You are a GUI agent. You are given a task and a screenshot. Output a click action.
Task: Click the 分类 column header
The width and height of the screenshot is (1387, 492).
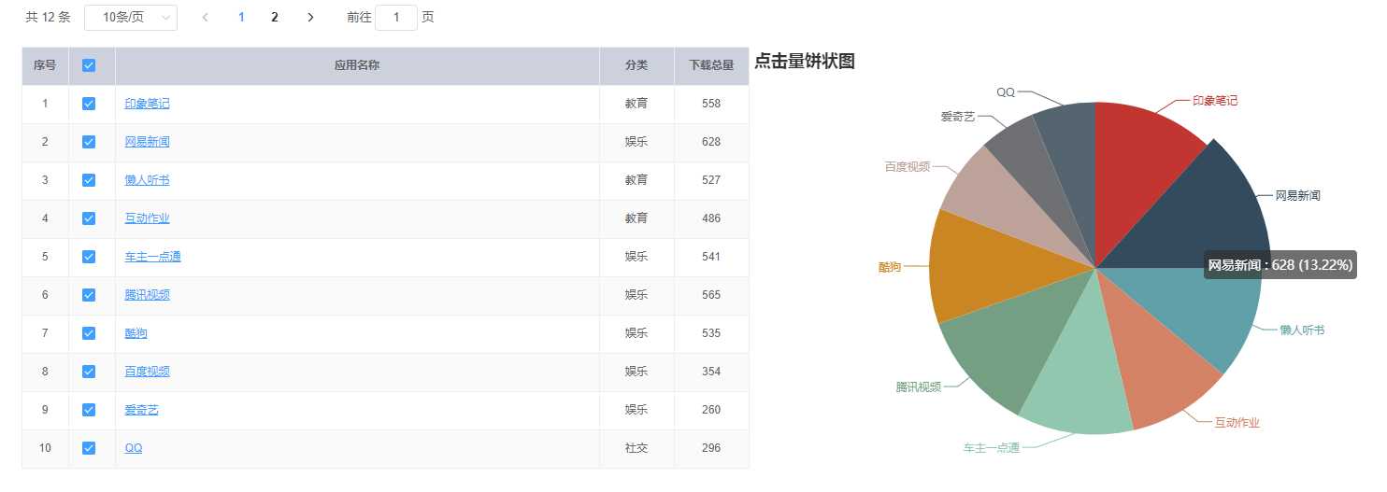point(636,65)
